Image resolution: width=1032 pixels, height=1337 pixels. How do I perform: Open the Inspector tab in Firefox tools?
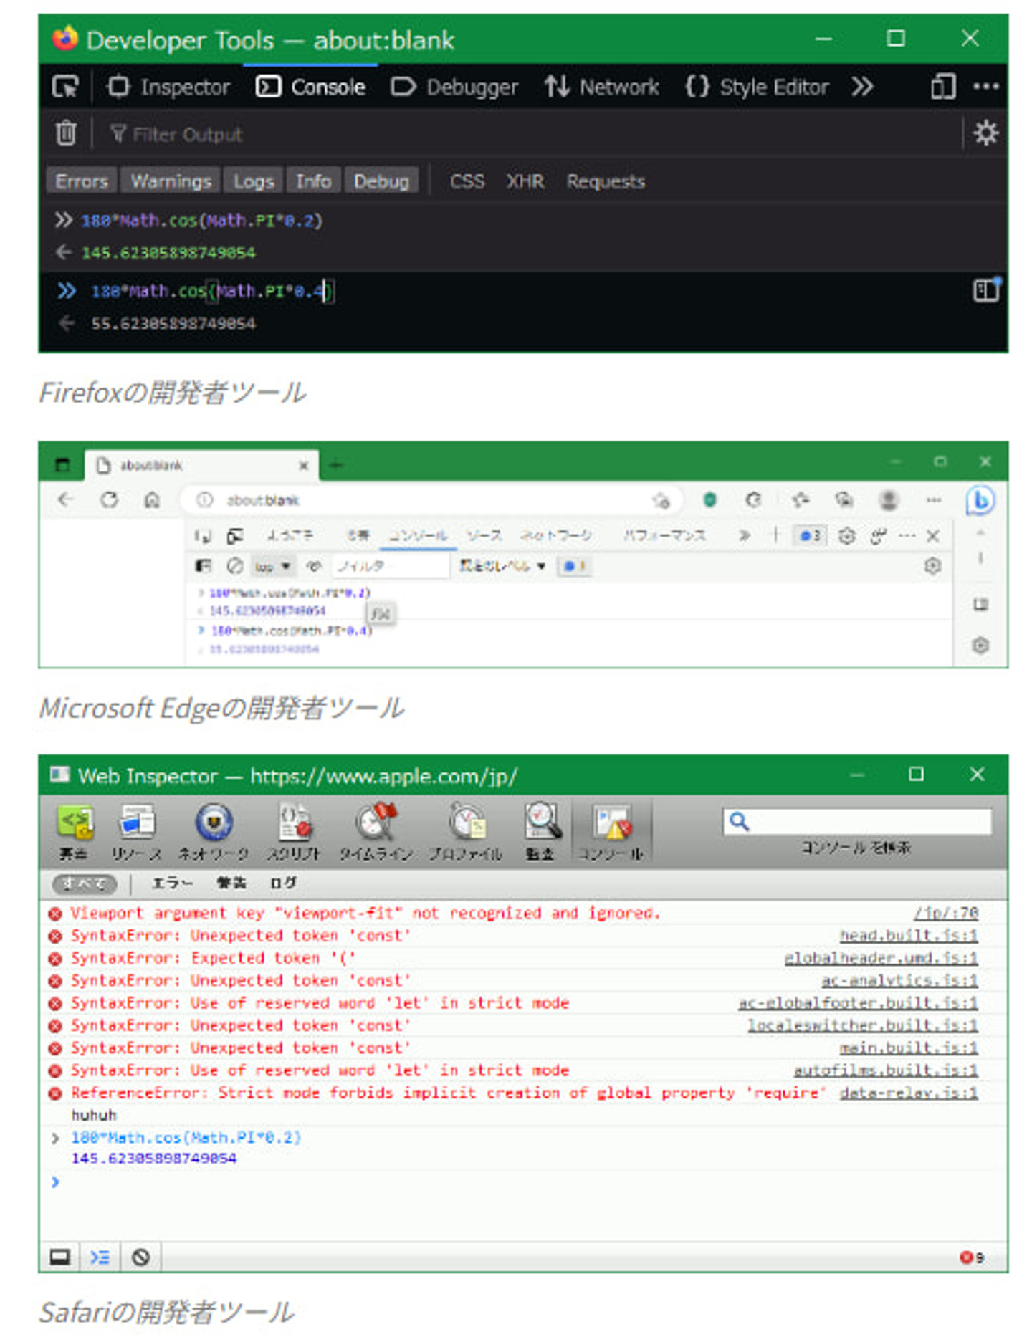tap(168, 87)
